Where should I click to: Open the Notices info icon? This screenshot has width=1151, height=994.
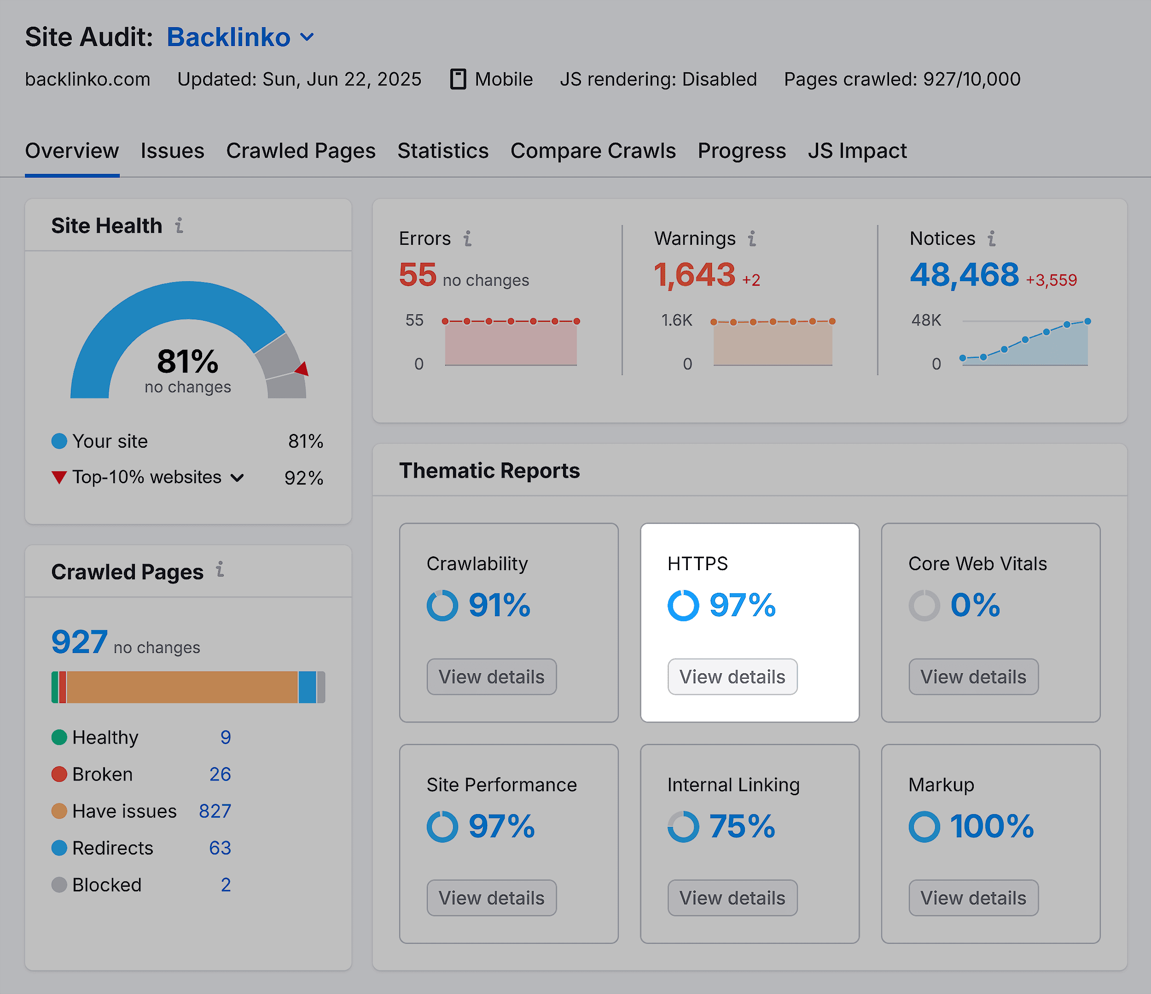click(x=992, y=238)
